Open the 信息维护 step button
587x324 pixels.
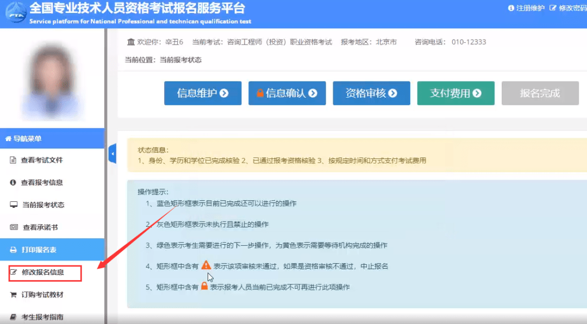203,93
